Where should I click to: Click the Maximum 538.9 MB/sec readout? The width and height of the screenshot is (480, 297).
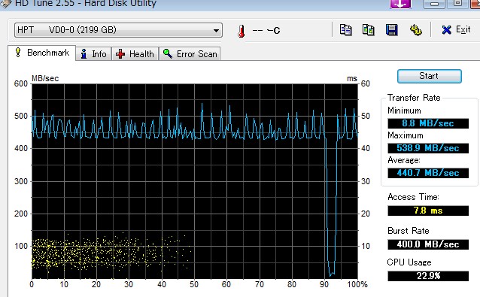(428, 148)
